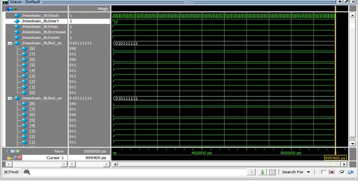
Task: Click the green add cursor icon
Action: 19,151
